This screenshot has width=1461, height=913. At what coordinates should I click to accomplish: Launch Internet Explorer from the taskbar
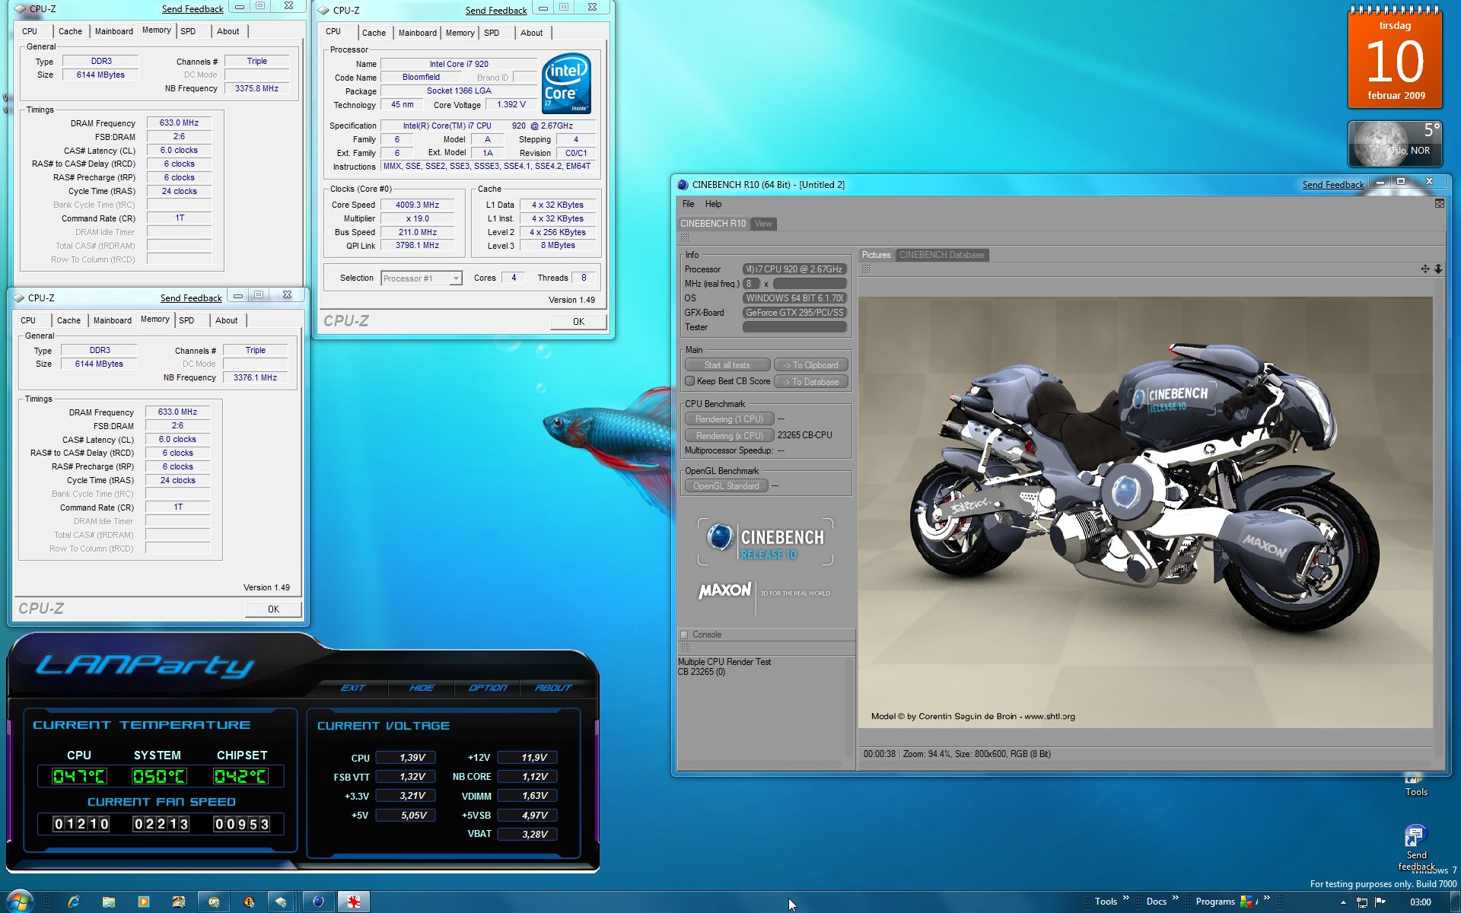pyautogui.click(x=74, y=902)
